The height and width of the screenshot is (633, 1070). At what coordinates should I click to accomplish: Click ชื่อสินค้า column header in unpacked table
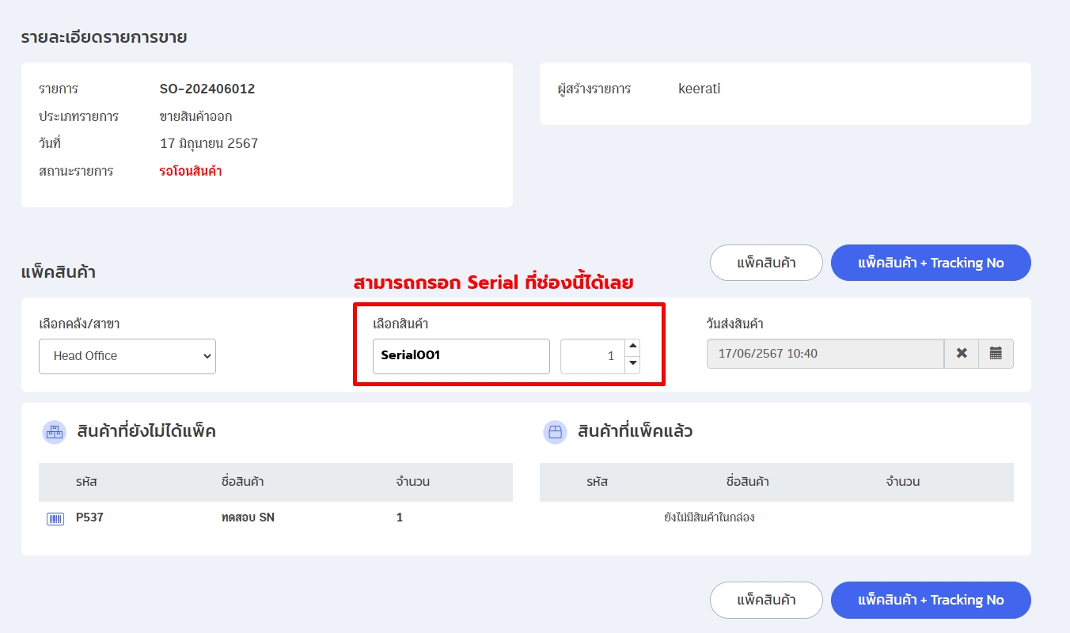click(x=243, y=482)
